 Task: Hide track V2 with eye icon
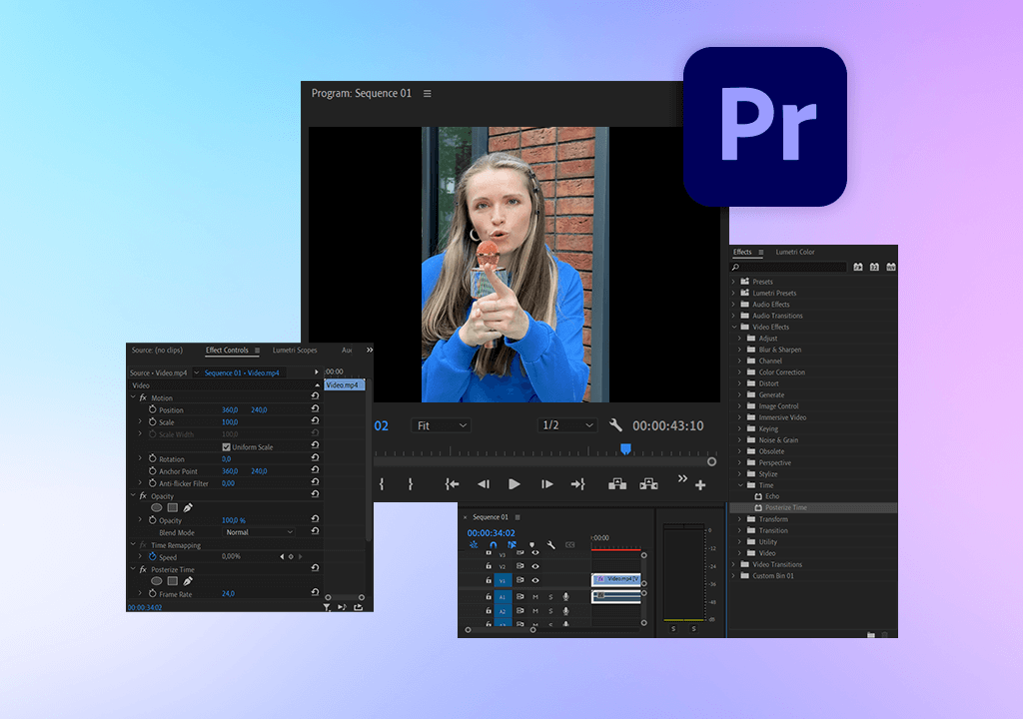coord(535,566)
